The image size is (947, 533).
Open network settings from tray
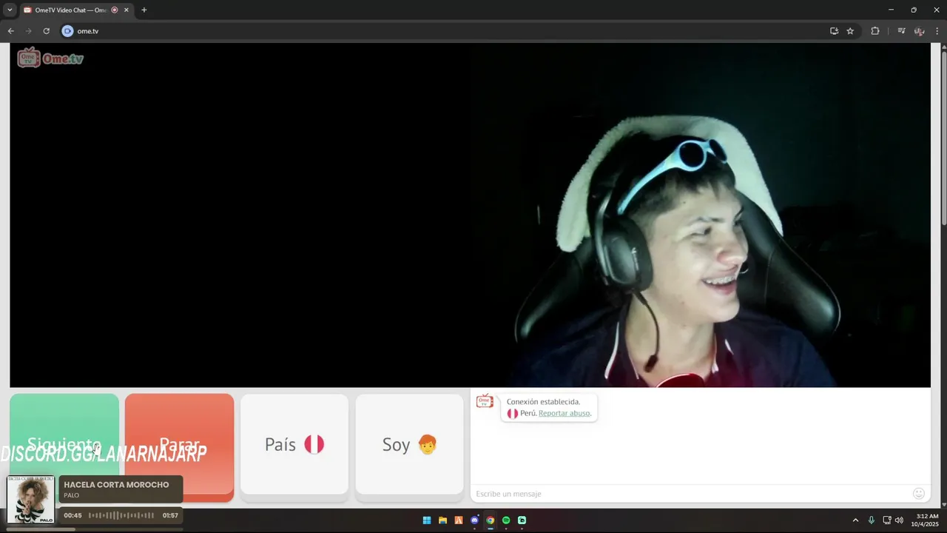[x=887, y=520]
